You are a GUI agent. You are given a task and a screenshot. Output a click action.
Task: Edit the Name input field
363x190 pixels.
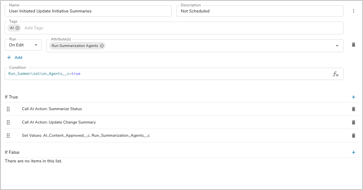pos(88,11)
